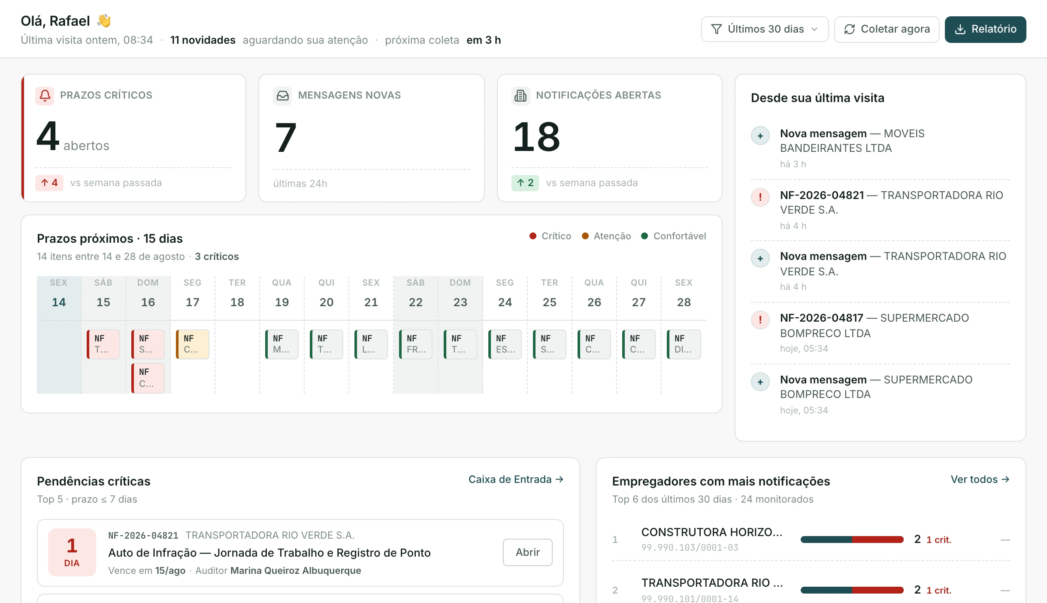Screen dimensions: 1047x603
Task: Click plus icon for TRANSPORTADORA RIO VERDE message
Action: click(x=760, y=259)
